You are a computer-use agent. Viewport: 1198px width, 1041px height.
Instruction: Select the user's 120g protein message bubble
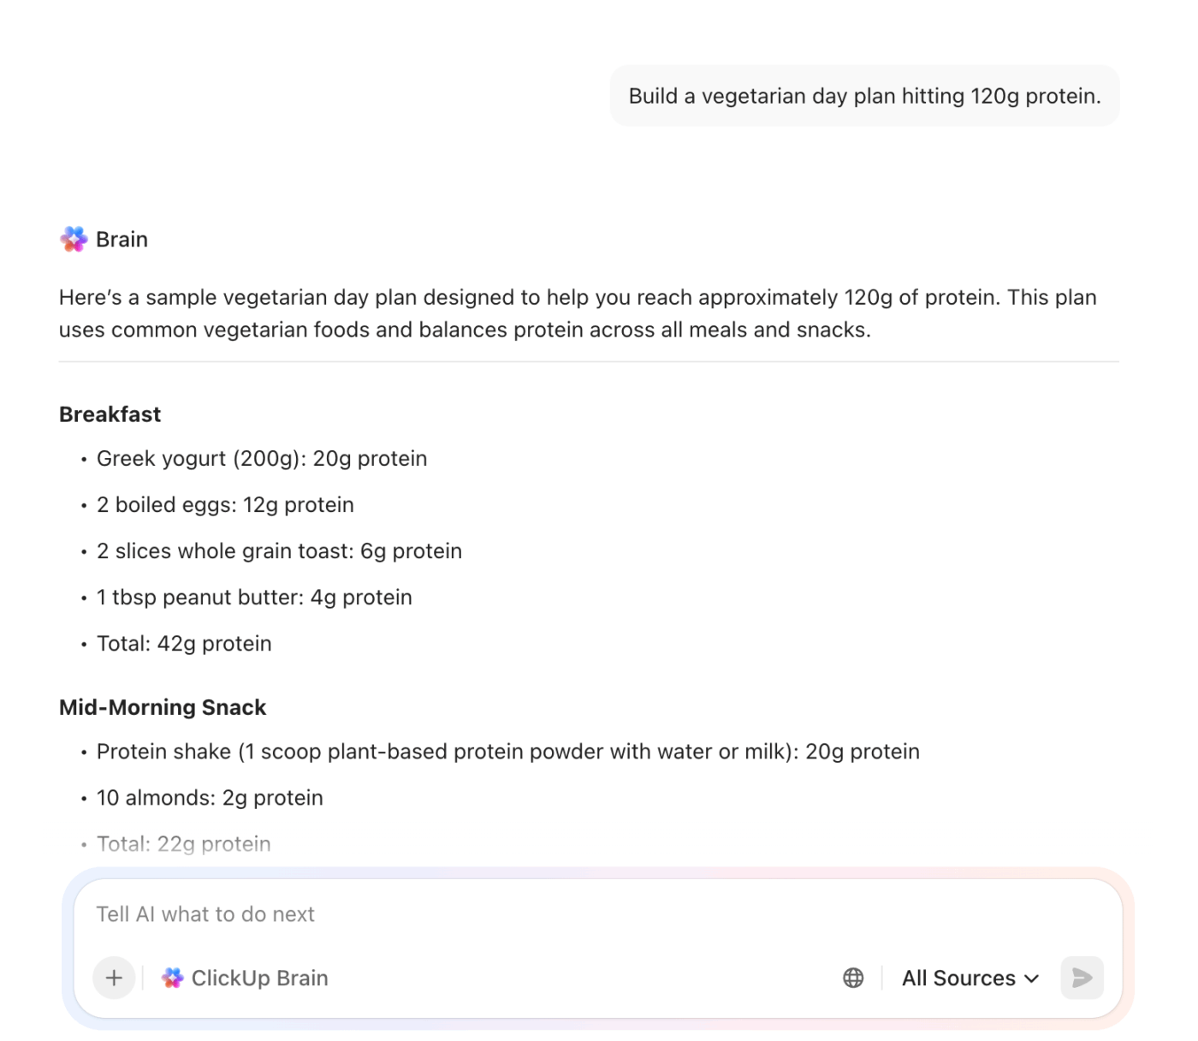[864, 96]
